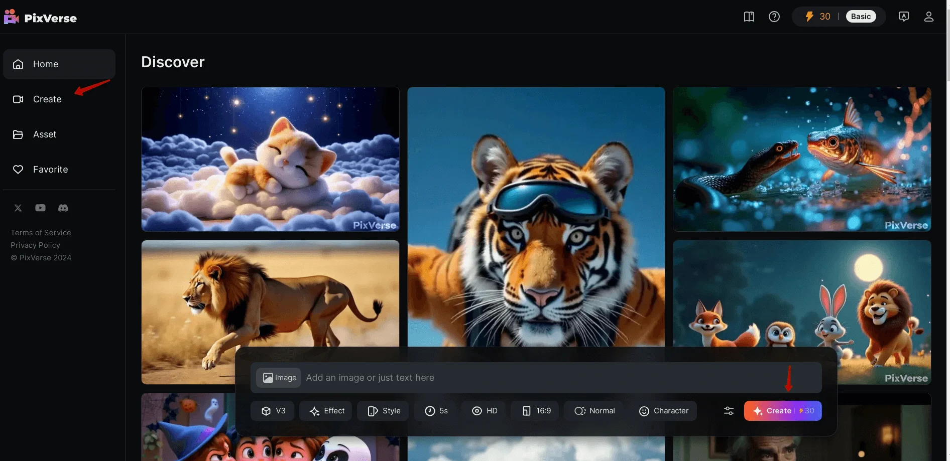Expand the 5s duration options

436,411
